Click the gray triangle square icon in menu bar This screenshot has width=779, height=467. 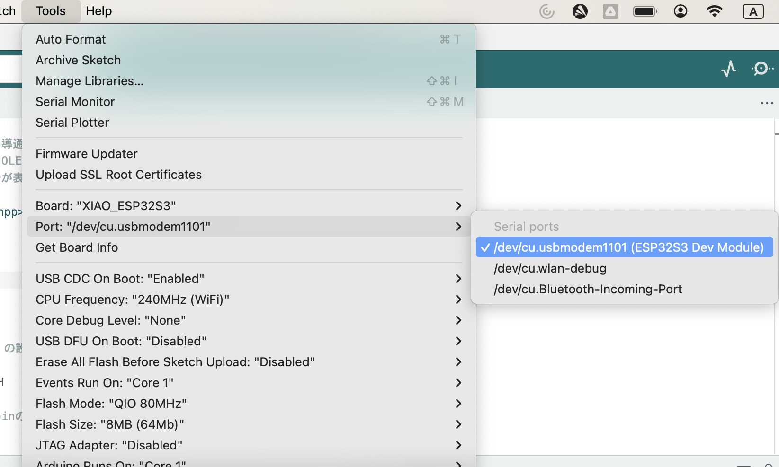point(610,11)
